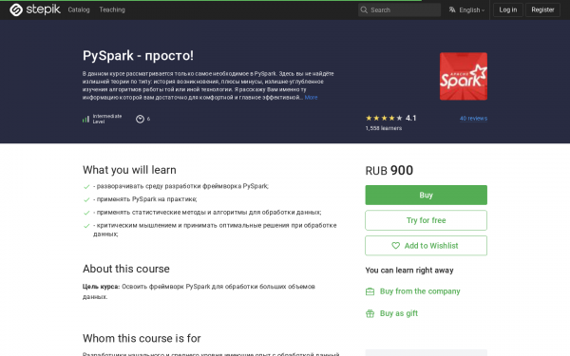Click the 'применять статистические методы' list item

207,212
